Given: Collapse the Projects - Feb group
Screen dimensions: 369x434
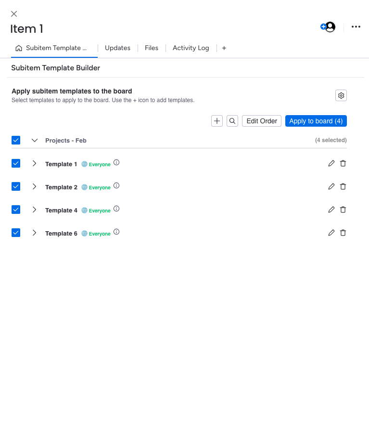Looking at the screenshot, I should 34,140.
